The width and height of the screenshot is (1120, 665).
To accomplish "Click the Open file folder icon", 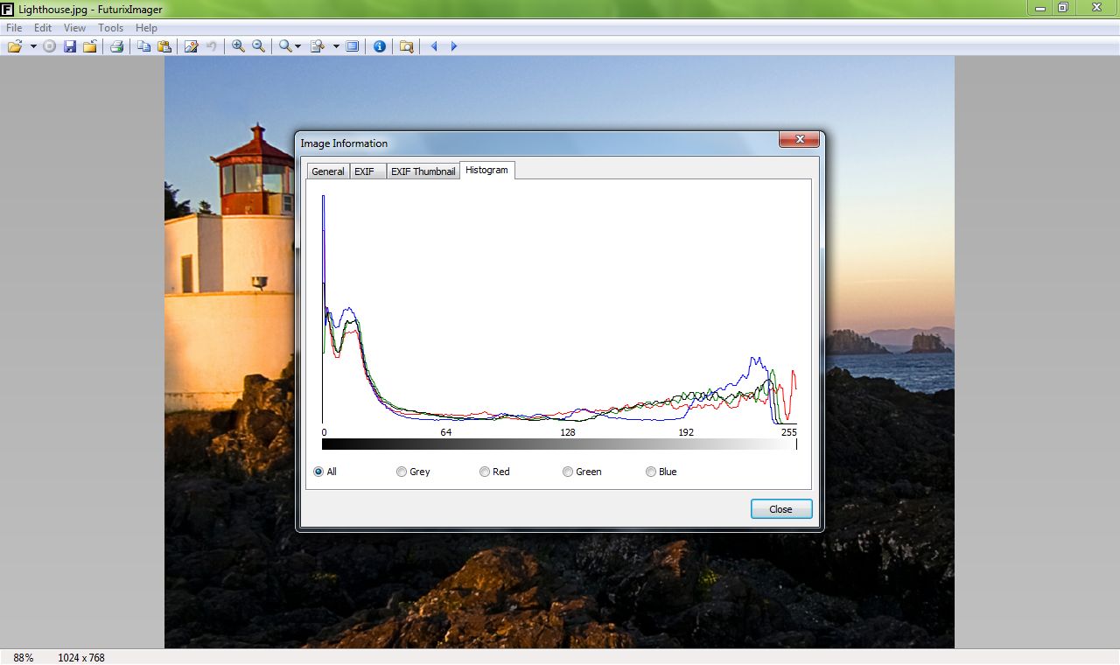I will point(14,46).
